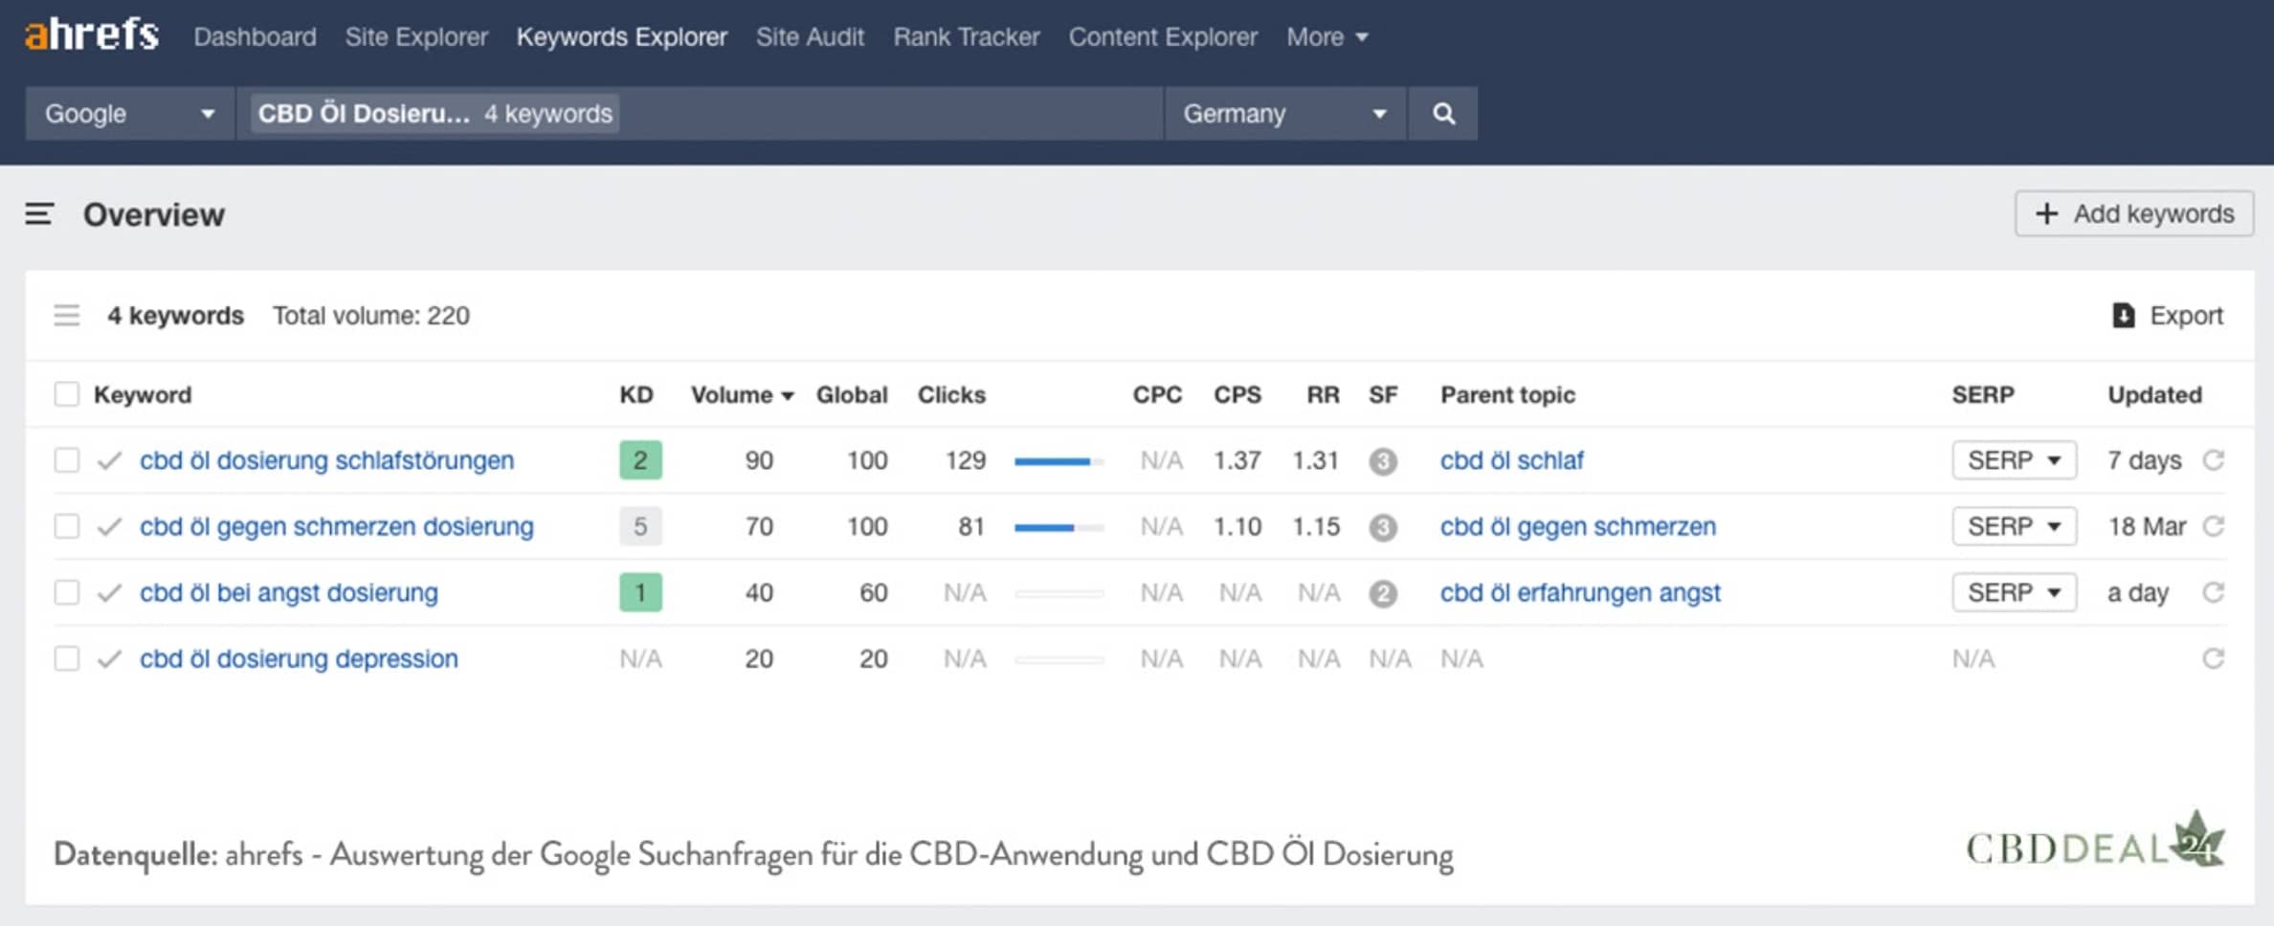Open the Overview panel hamburger menu

[38, 214]
